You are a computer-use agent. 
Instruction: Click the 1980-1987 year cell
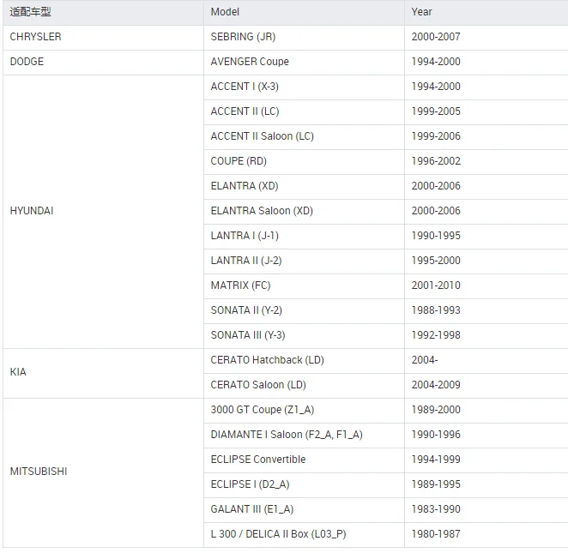point(486,535)
